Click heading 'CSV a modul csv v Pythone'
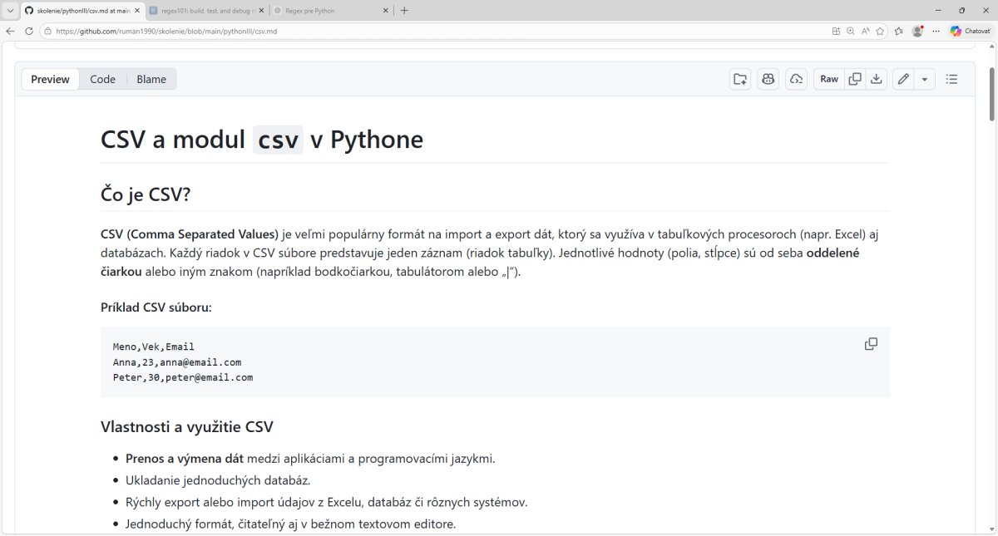Image resolution: width=998 pixels, height=536 pixels. pyautogui.click(x=262, y=140)
